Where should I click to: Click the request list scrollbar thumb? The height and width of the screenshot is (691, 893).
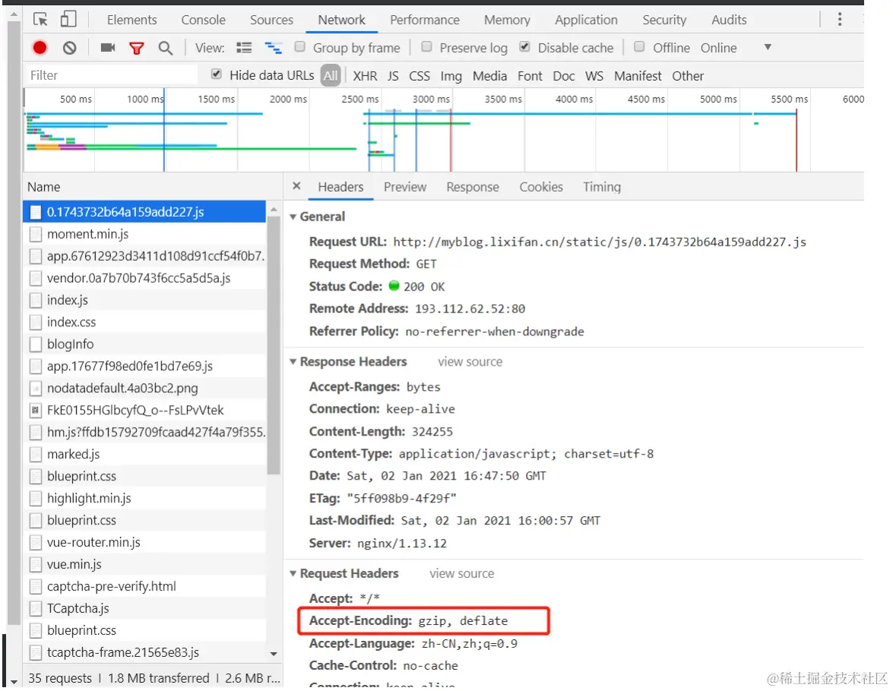(x=274, y=346)
